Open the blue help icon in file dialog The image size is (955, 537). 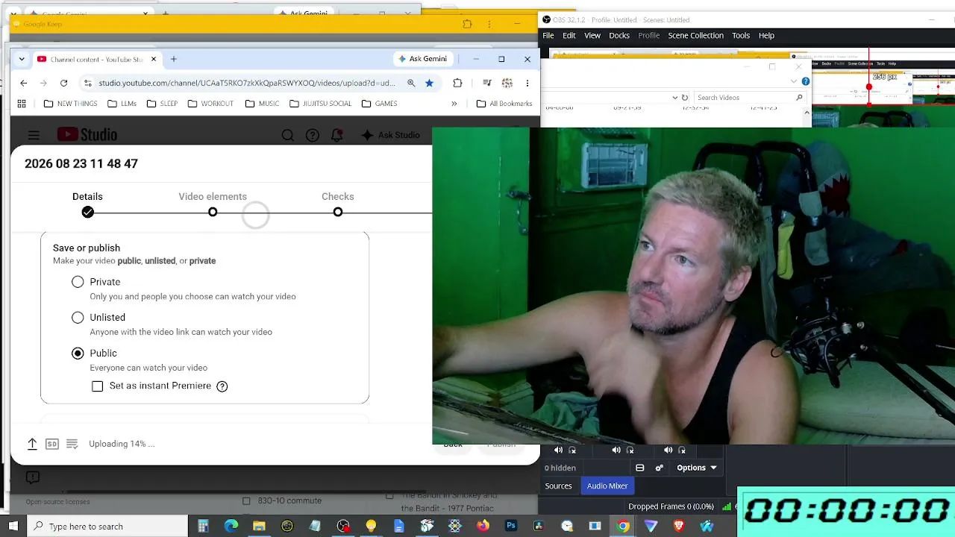point(806,81)
